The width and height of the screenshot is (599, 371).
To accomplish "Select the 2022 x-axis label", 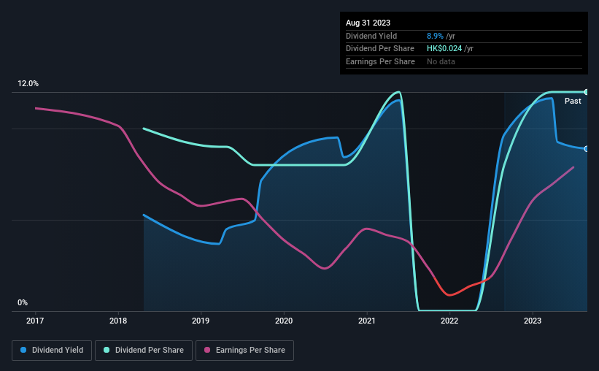I will pos(449,321).
